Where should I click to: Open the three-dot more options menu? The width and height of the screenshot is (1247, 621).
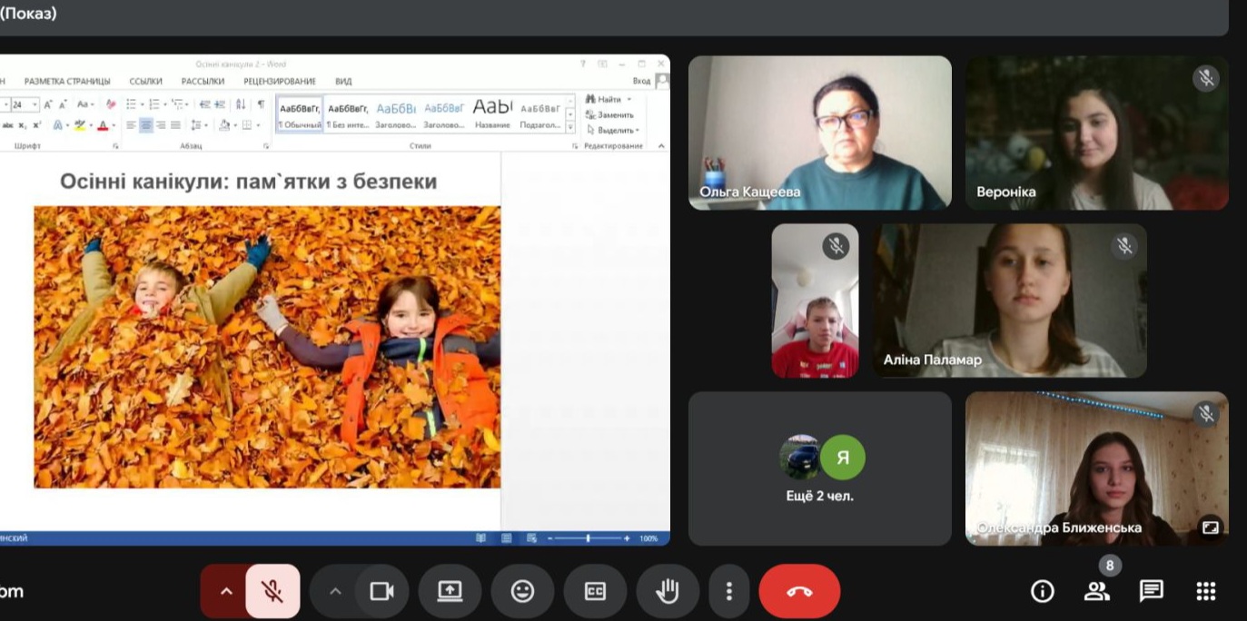[x=728, y=592]
